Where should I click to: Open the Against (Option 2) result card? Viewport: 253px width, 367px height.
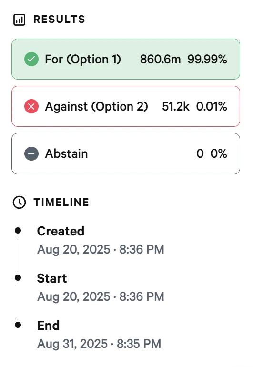pos(126,106)
